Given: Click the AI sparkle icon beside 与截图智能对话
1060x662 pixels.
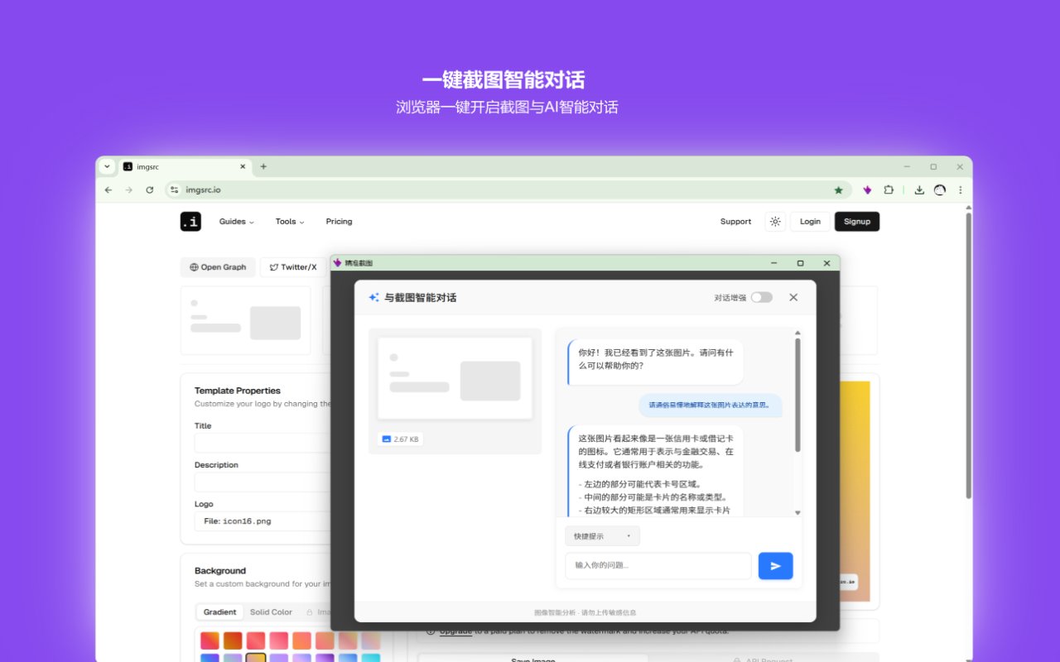Looking at the screenshot, I should pos(373,297).
